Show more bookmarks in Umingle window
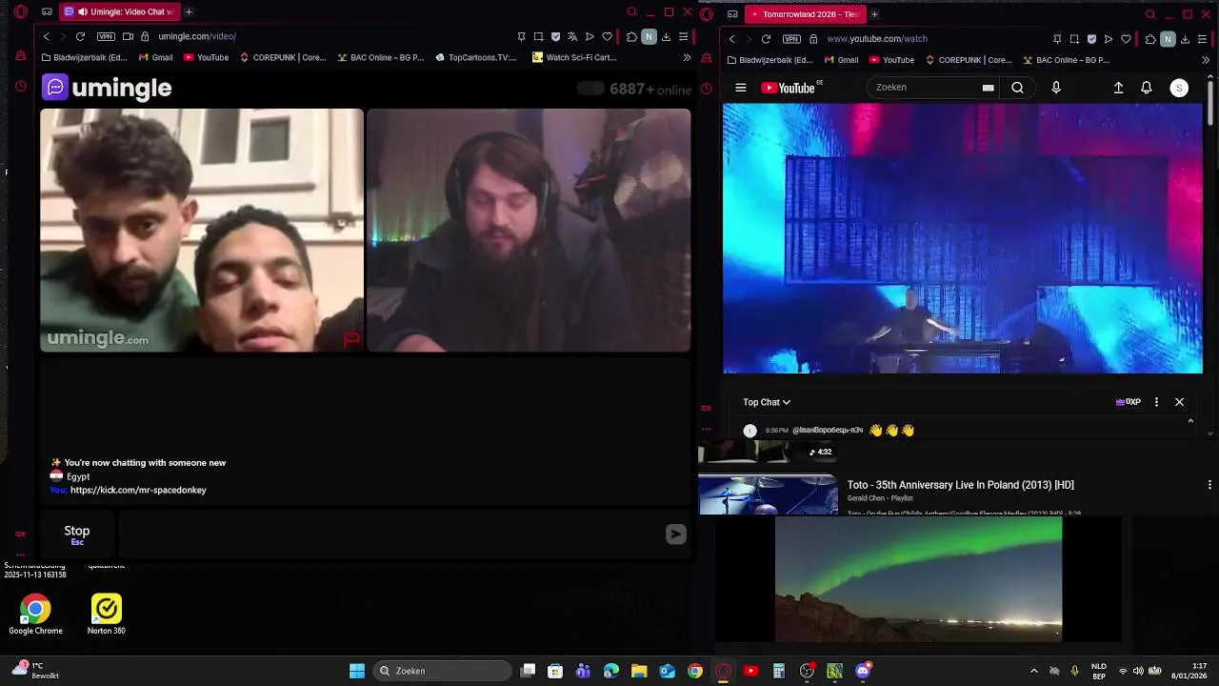 (x=687, y=57)
